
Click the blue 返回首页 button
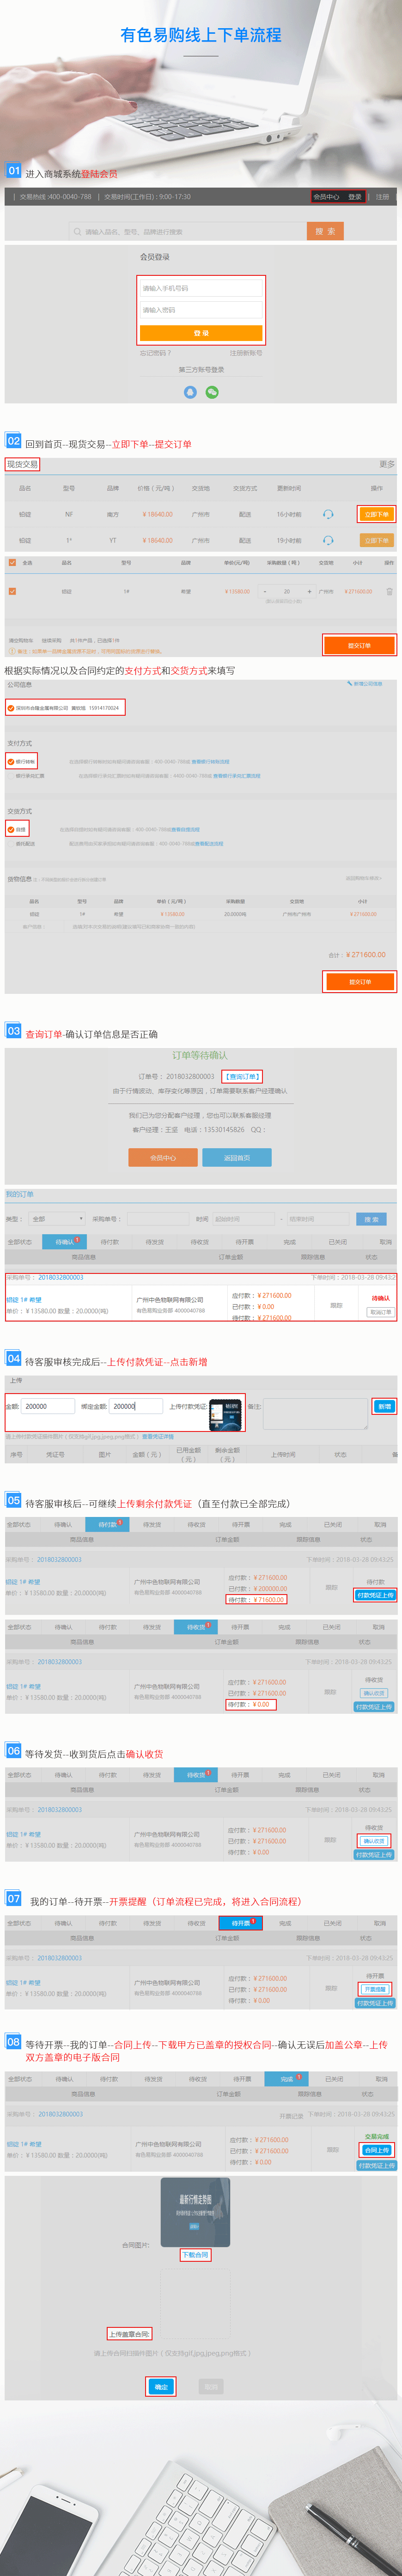237,1157
